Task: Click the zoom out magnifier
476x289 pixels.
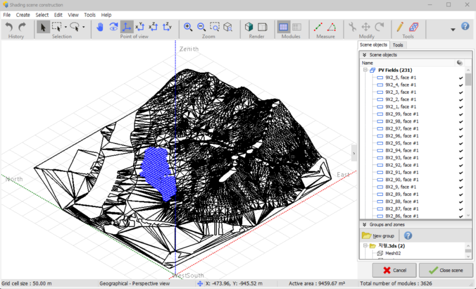Action: pos(201,27)
